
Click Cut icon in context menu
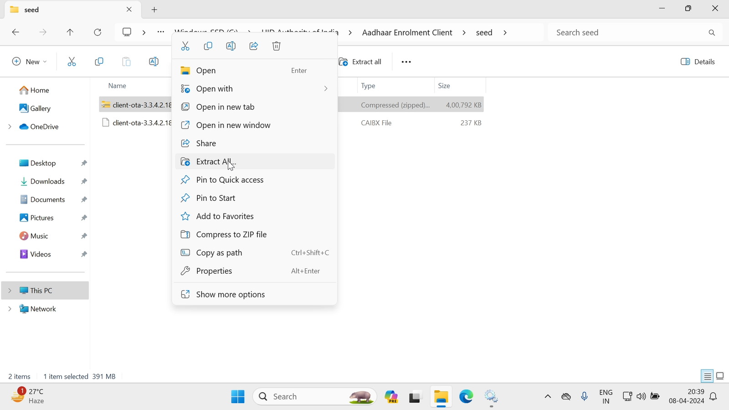point(185,46)
